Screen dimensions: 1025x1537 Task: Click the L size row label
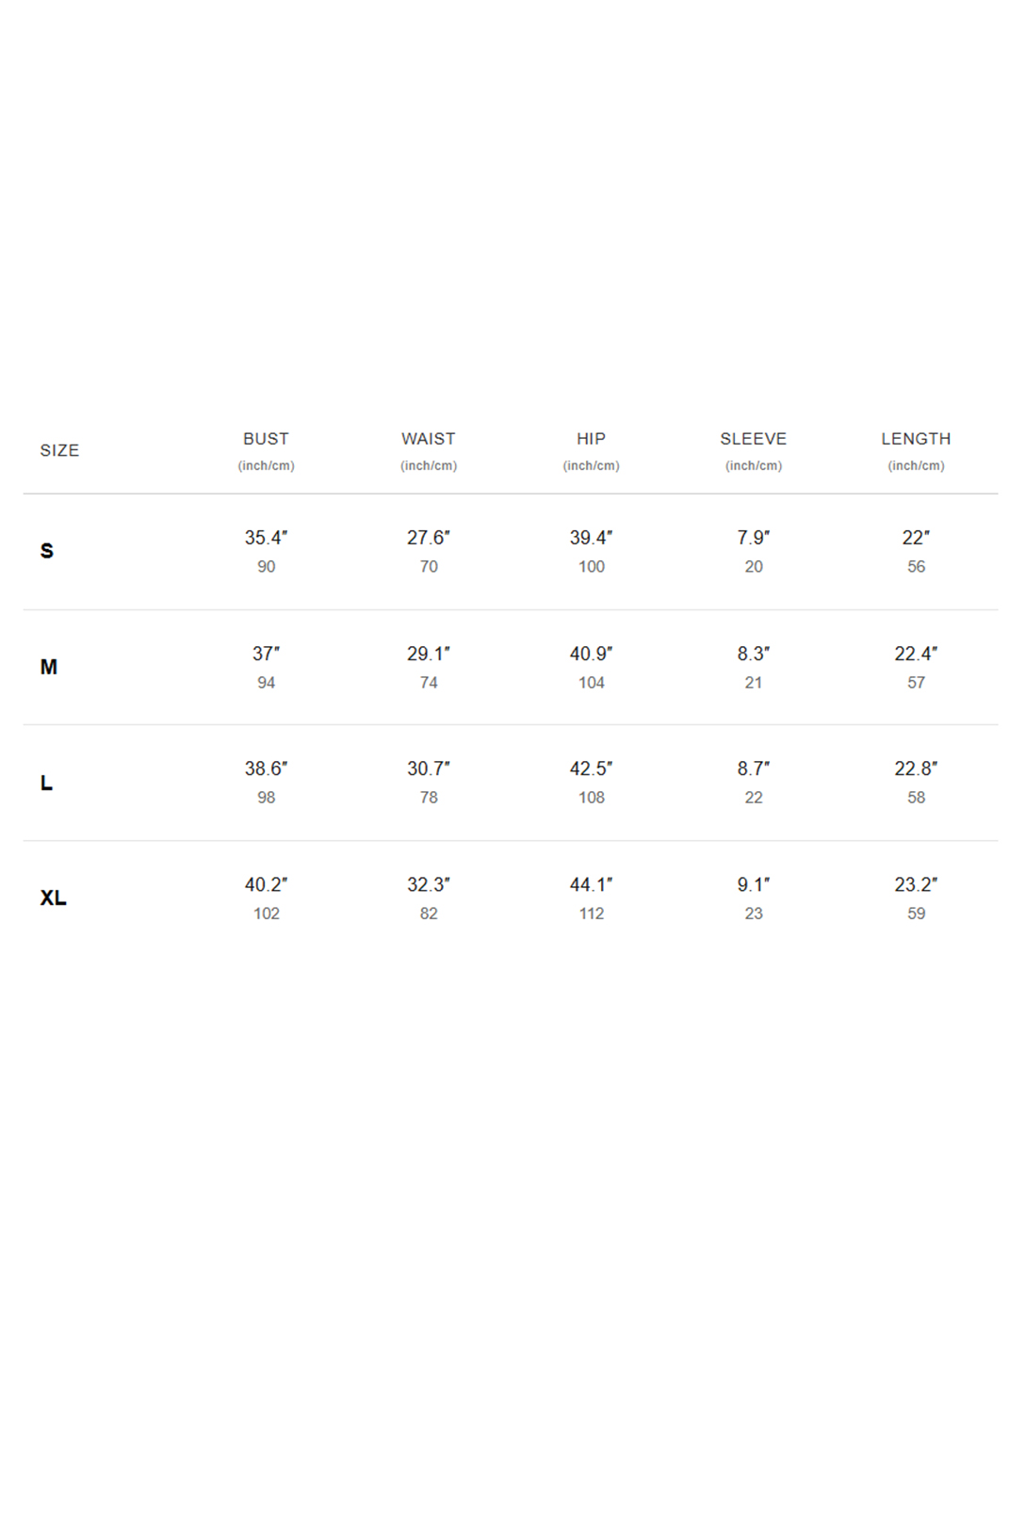coord(46,783)
